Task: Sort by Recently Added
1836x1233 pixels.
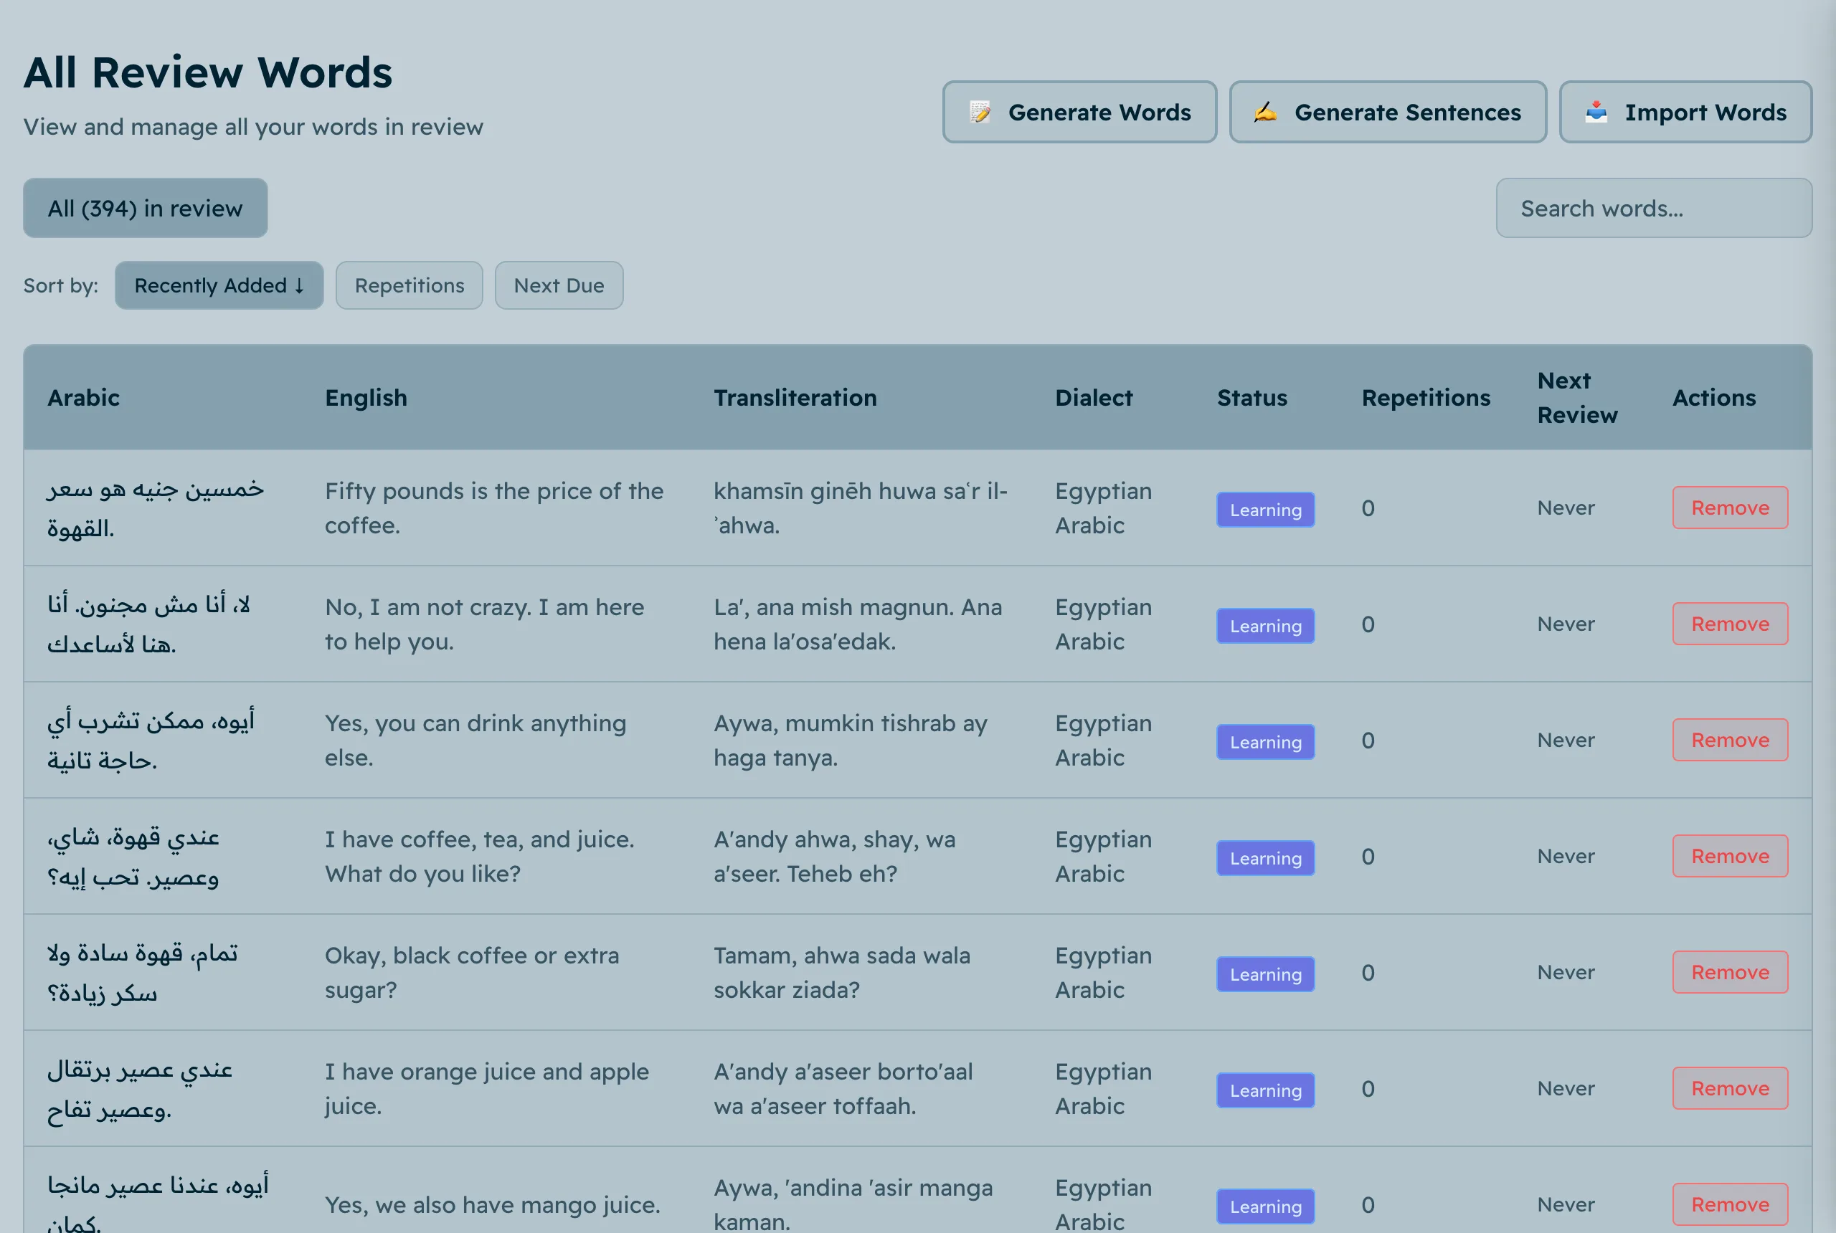Action: tap(219, 285)
